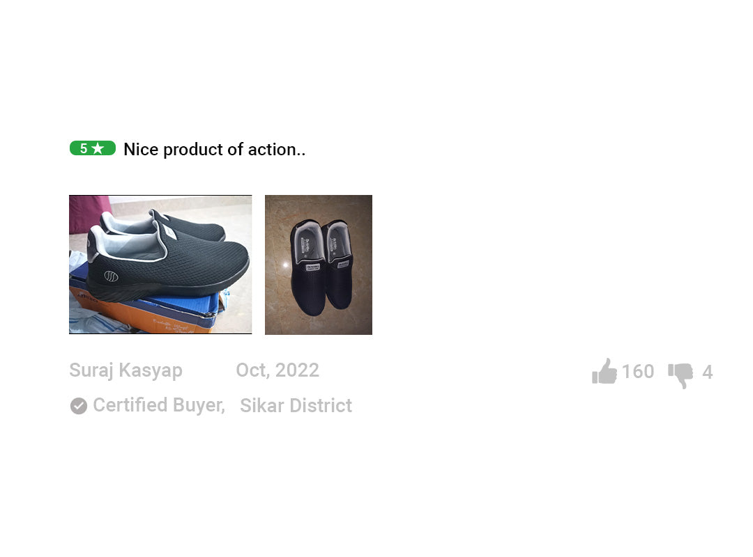This screenshot has height=557, width=753.
Task: Click the right shoe in the marble photo
Action: click(x=339, y=264)
